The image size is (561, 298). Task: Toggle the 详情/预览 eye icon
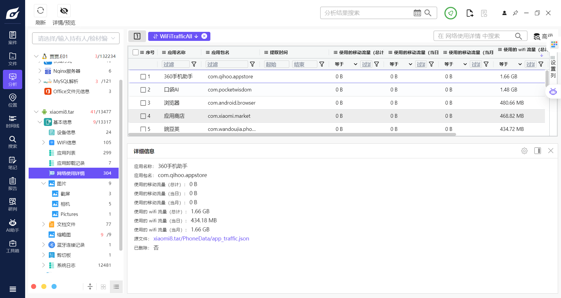pos(64,11)
